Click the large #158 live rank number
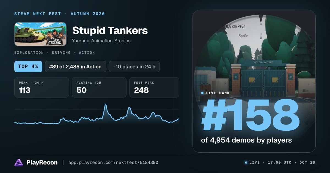 pos(251,115)
